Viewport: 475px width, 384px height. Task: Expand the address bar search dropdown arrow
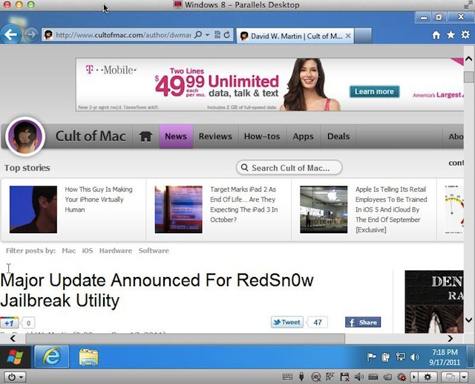point(207,35)
